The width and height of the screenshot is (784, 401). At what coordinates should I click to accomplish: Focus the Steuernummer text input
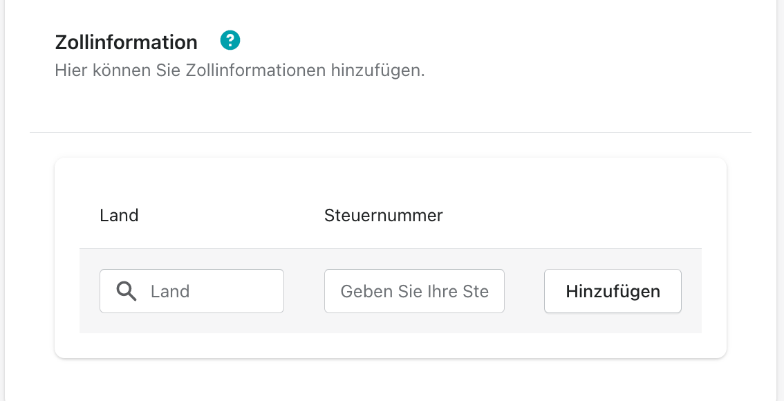(x=414, y=291)
